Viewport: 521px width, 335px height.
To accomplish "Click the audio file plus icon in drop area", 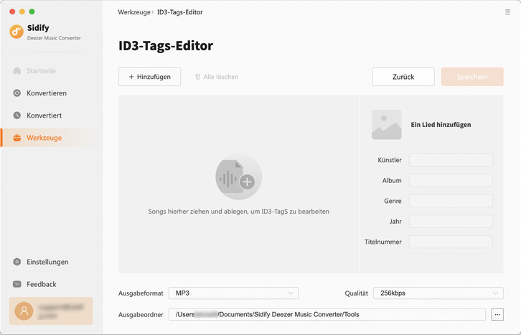I will pos(238,176).
